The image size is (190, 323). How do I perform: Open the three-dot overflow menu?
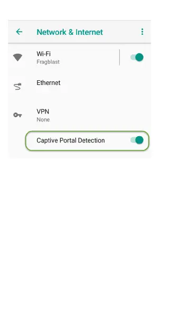click(142, 32)
